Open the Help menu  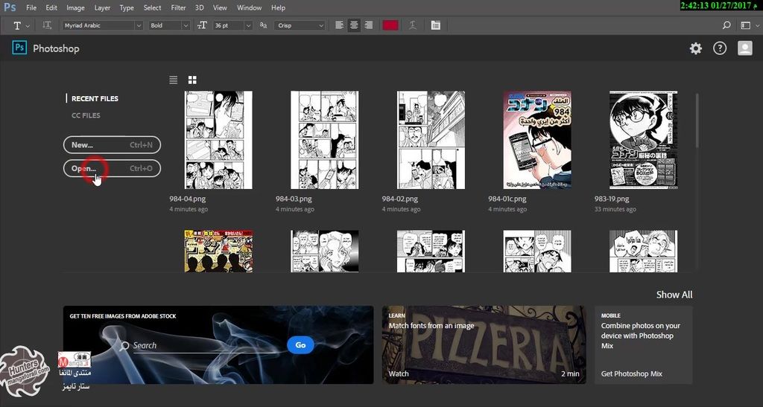279,7
